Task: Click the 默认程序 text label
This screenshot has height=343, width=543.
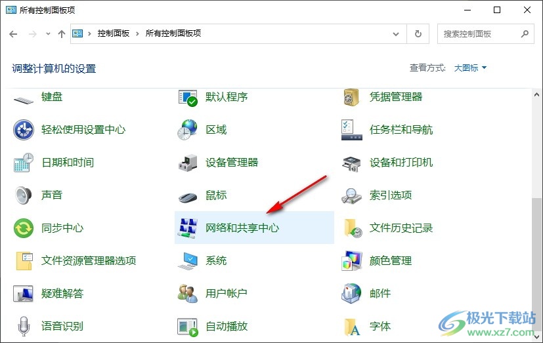Action: pos(227,97)
